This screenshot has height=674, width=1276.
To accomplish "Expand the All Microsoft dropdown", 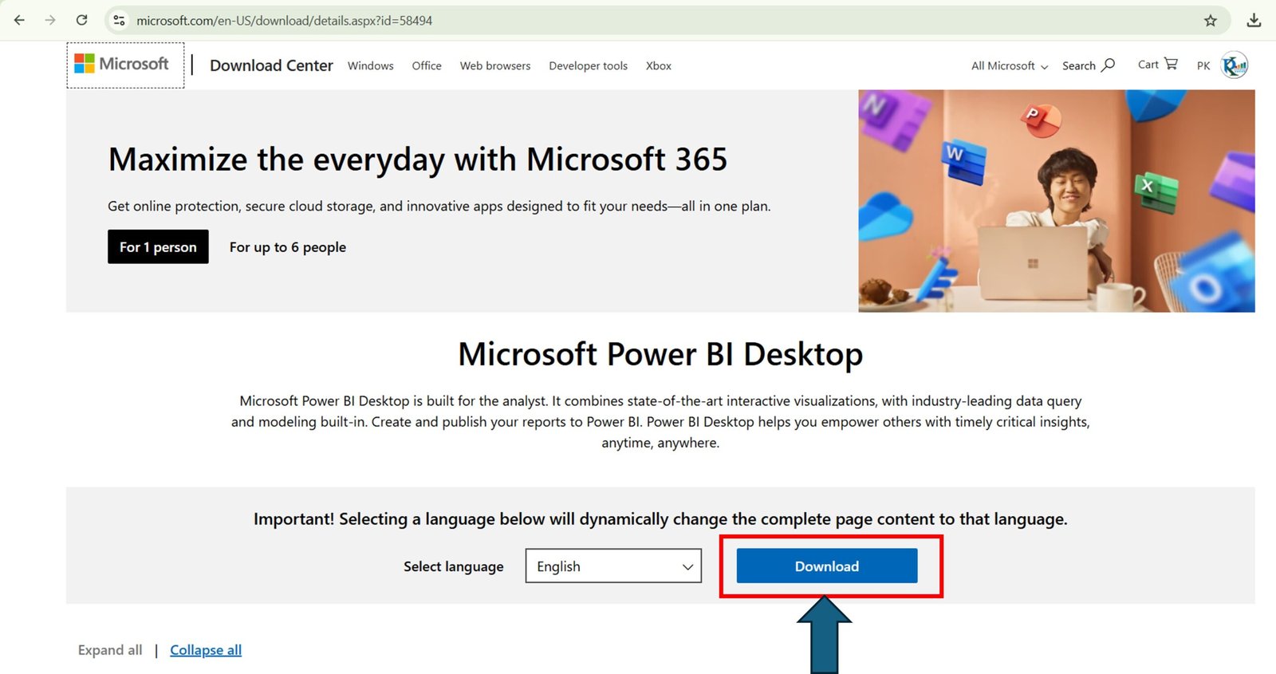I will (1010, 65).
